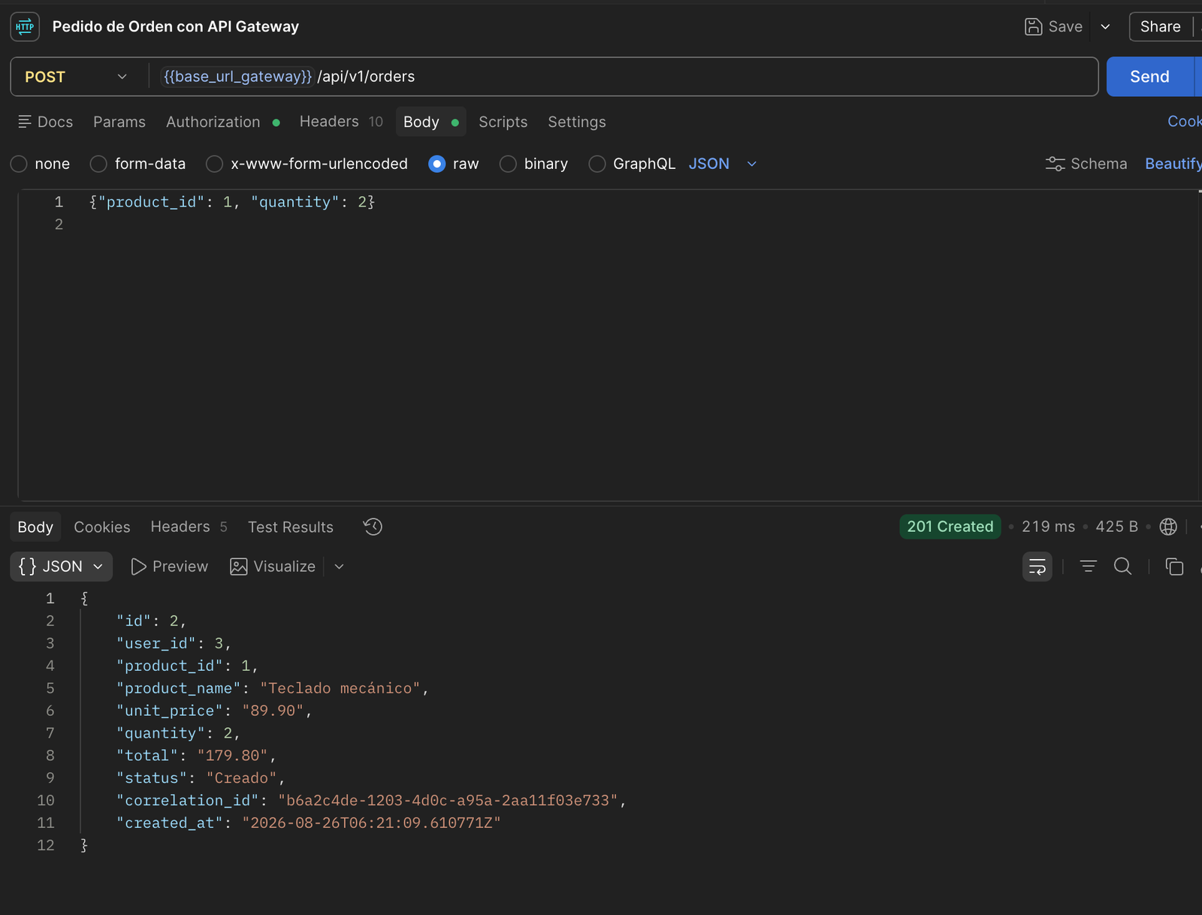1202x915 pixels.
Task: Select the request Body tab
Action: tap(430, 122)
